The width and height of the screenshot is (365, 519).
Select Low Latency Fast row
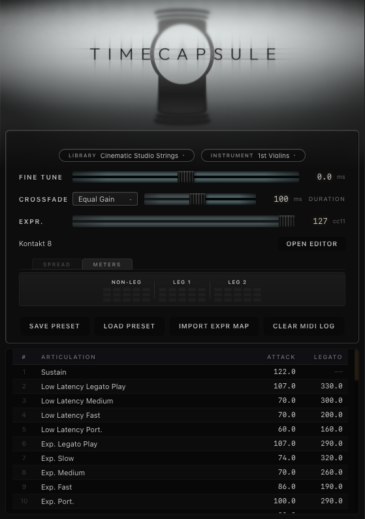(180, 415)
